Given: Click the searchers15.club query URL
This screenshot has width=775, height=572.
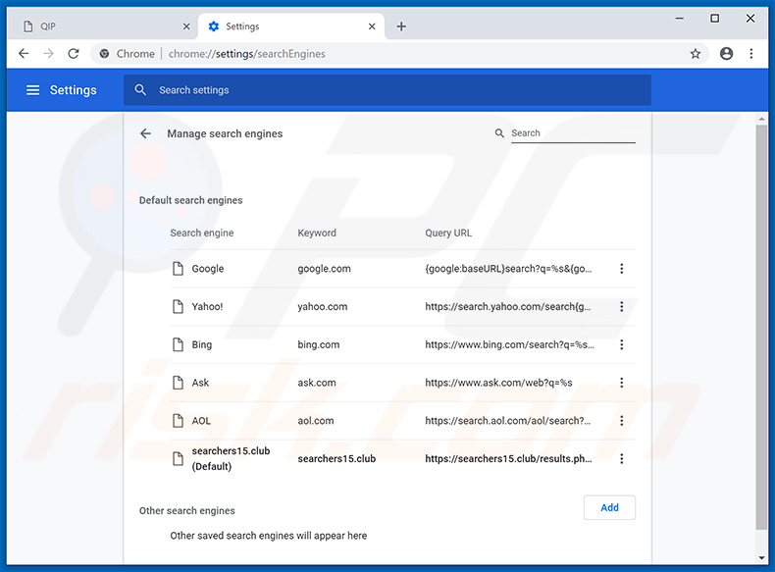Looking at the screenshot, I should (508, 459).
